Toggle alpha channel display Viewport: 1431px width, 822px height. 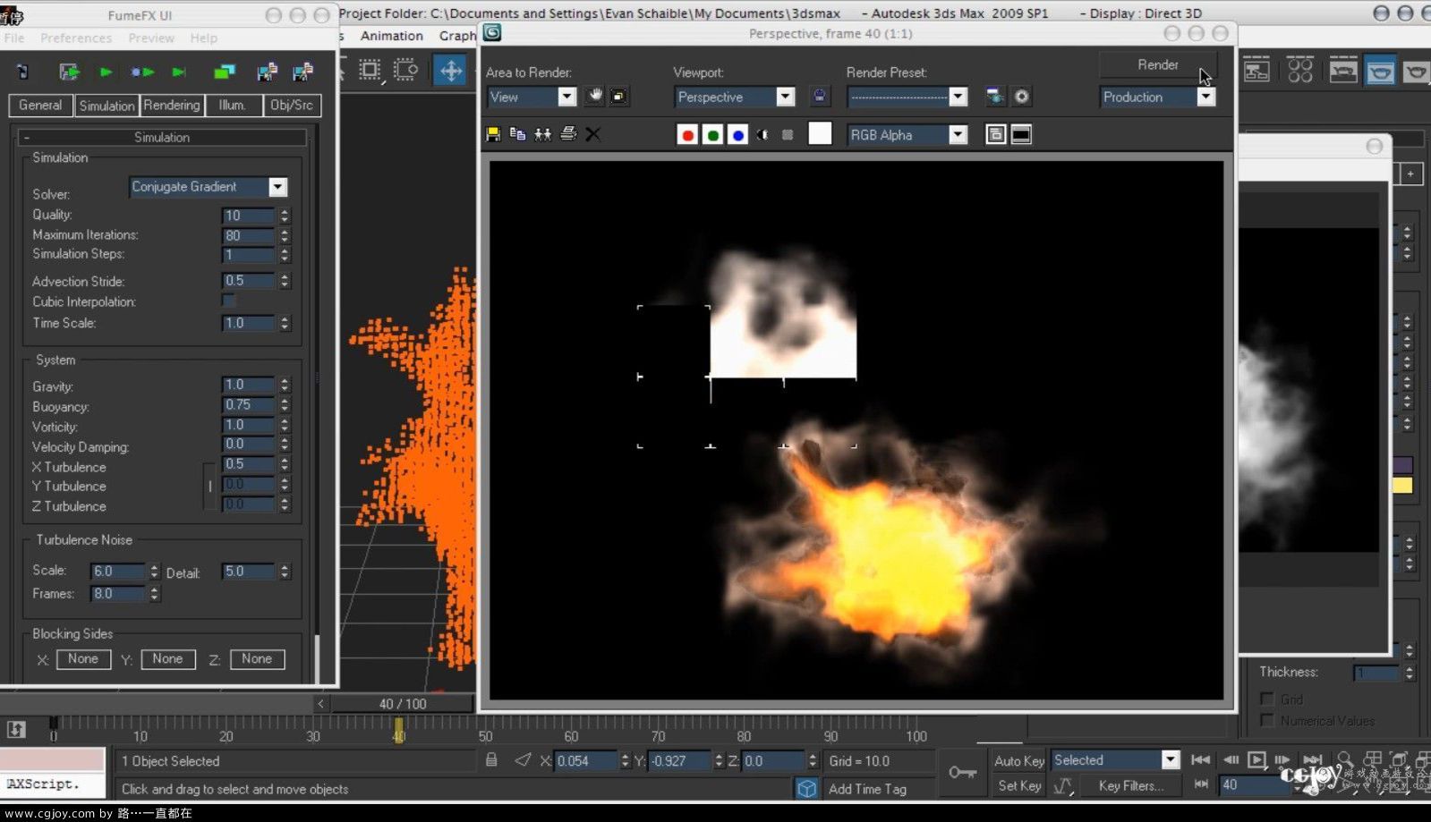[x=762, y=135]
